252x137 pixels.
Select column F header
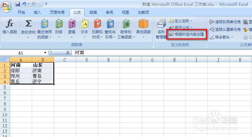click(130, 60)
